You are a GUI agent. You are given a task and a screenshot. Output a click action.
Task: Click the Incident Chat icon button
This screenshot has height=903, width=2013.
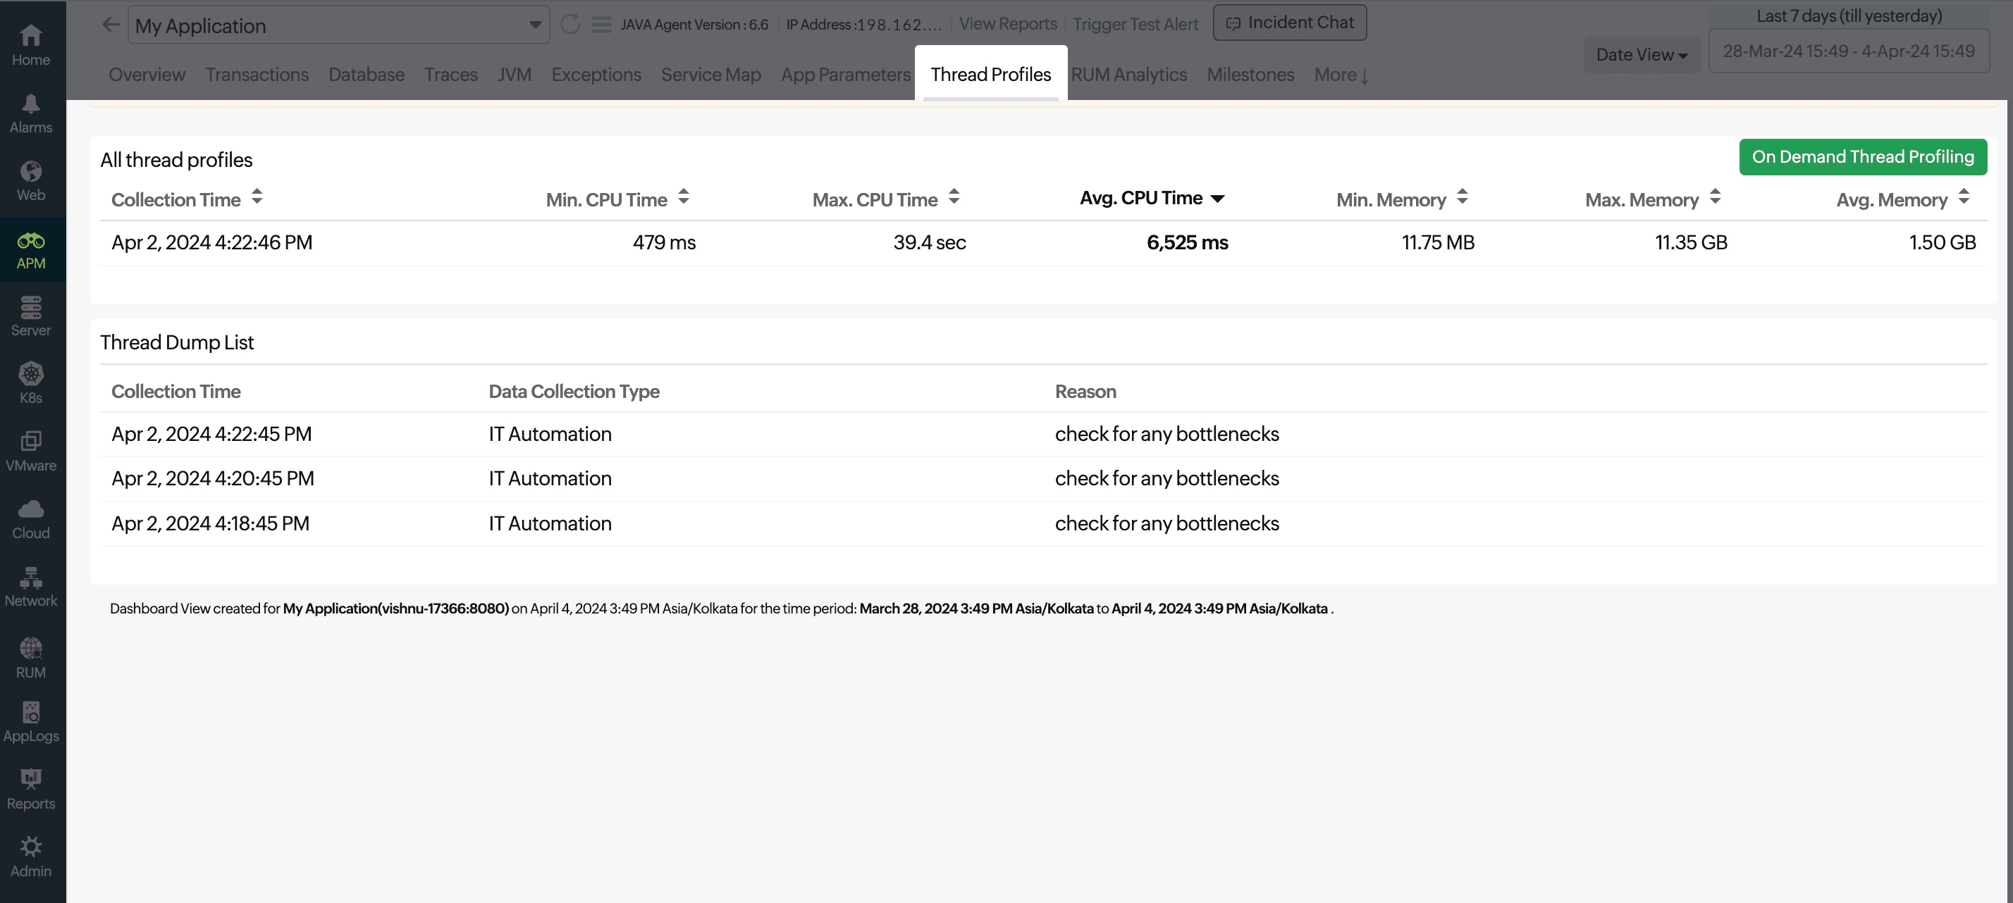[1233, 22]
